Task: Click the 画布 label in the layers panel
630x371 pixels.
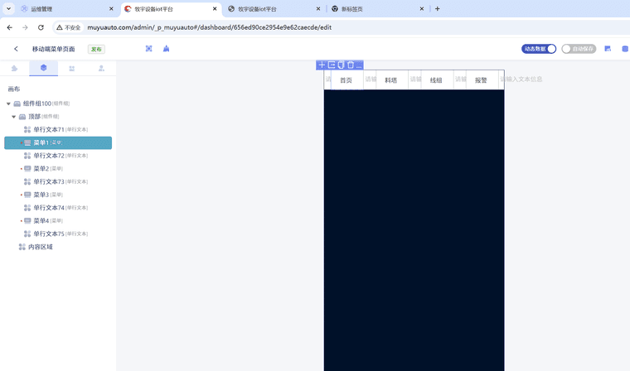Action: coord(13,89)
